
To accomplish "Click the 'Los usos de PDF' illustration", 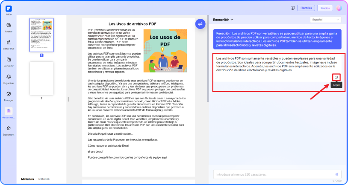I will tap(165, 51).
